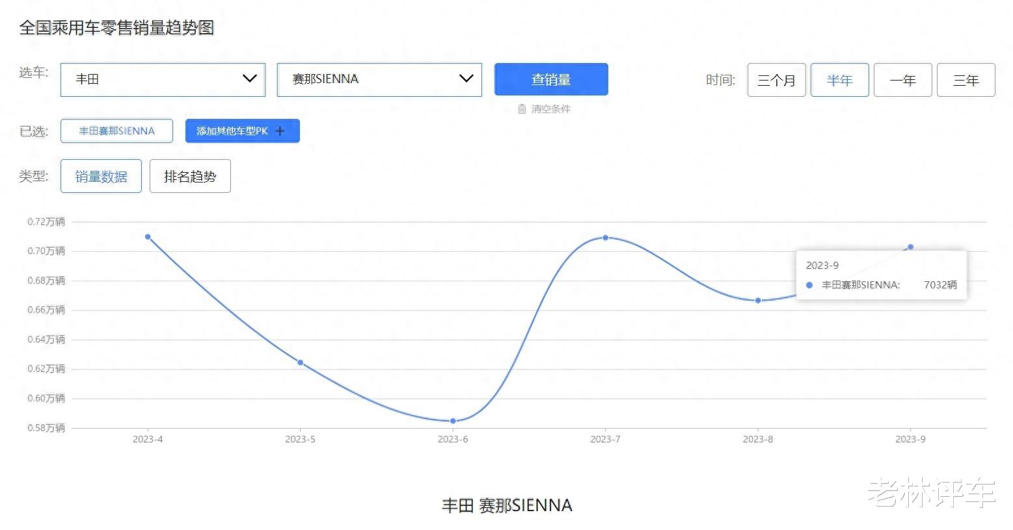The width and height of the screenshot is (1013, 530).
Task: Open the 赛那SIENNA model dropdown
Action: point(379,79)
